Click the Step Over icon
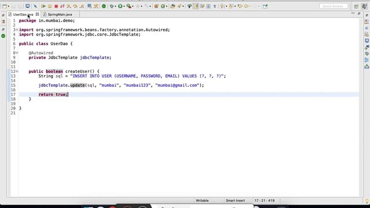Viewport: 370px width, 208px height. point(75,6)
